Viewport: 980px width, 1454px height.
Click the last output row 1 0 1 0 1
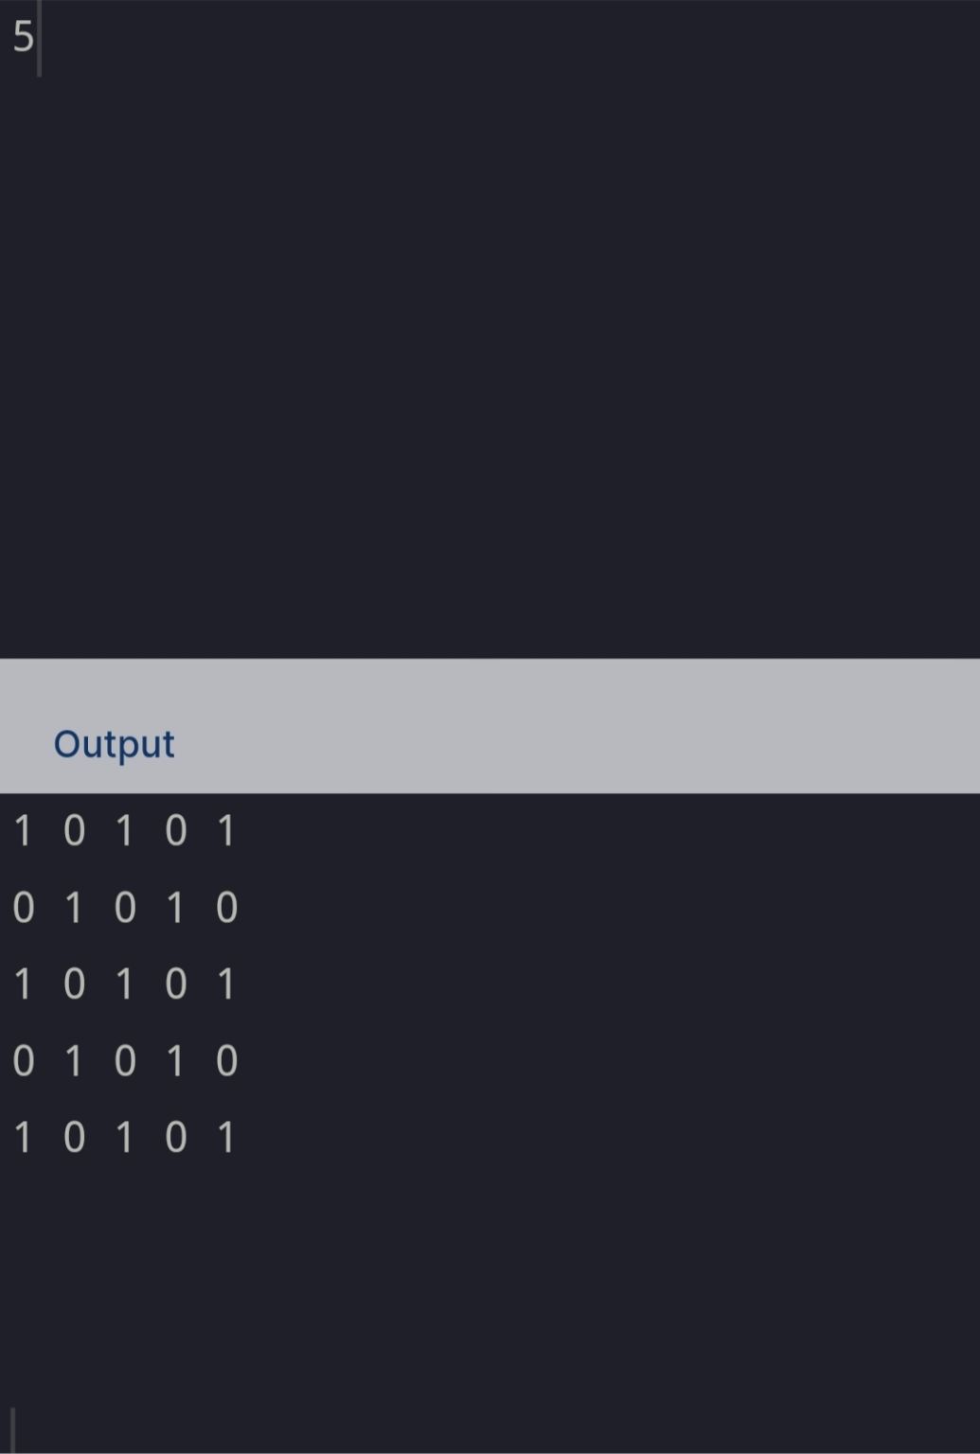tap(124, 1137)
